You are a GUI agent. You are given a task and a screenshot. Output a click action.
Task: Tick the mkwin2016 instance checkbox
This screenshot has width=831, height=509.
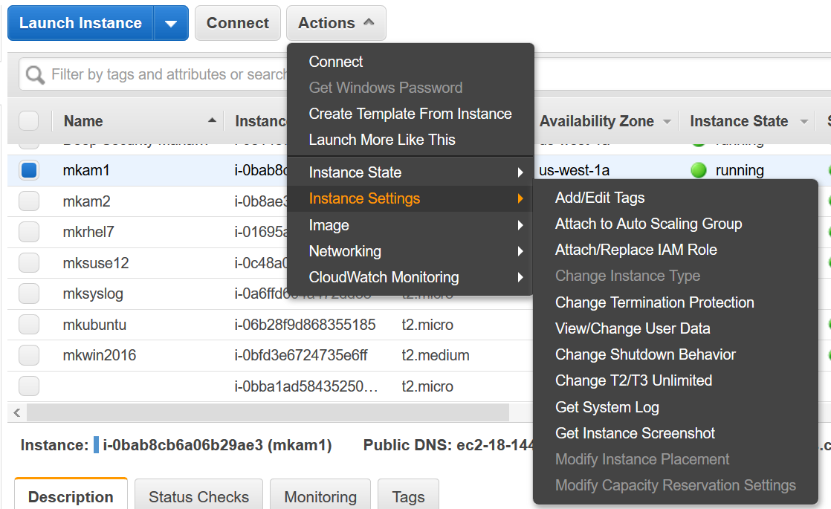(x=29, y=355)
